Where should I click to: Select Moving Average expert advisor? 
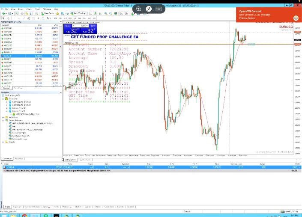point(20,139)
